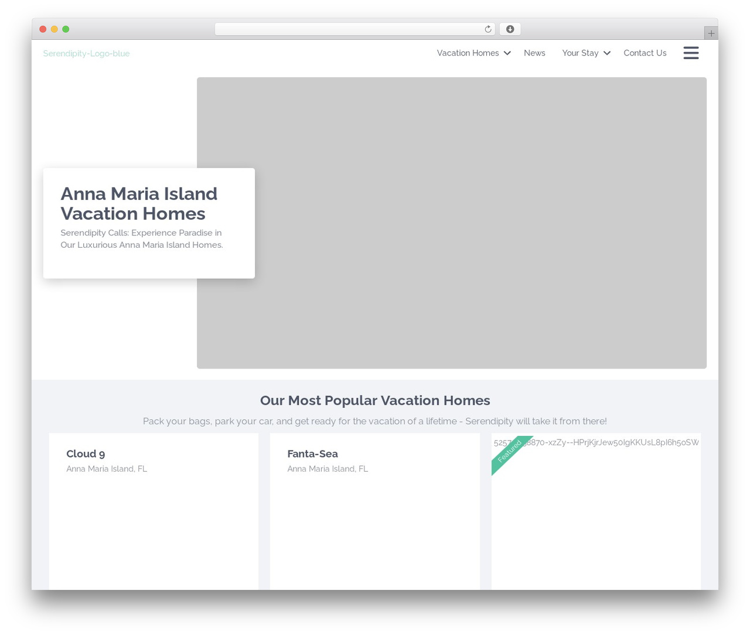Click the browser address bar

354,29
